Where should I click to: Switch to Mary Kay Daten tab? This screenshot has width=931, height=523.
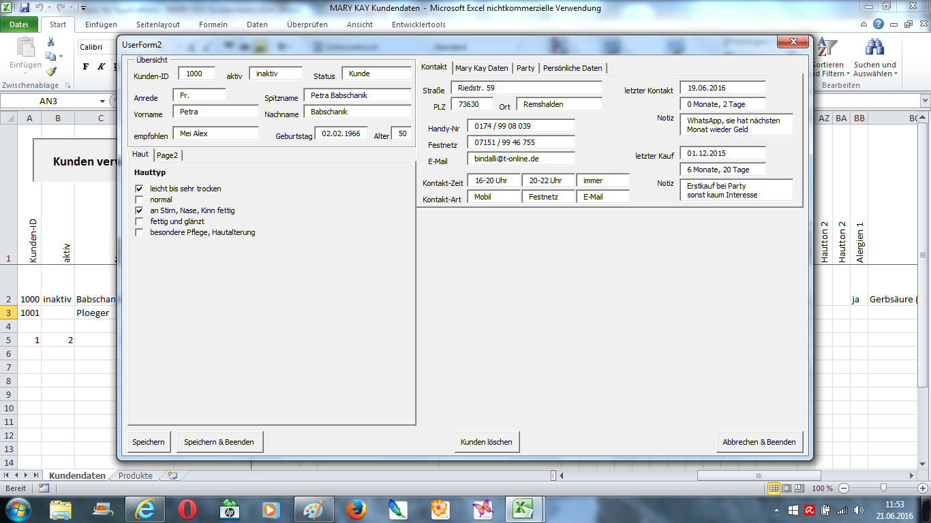point(481,68)
